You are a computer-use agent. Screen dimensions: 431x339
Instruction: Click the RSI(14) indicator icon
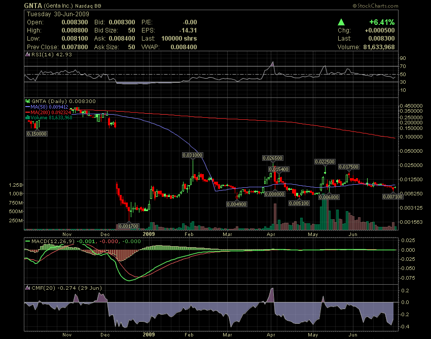point(27,54)
